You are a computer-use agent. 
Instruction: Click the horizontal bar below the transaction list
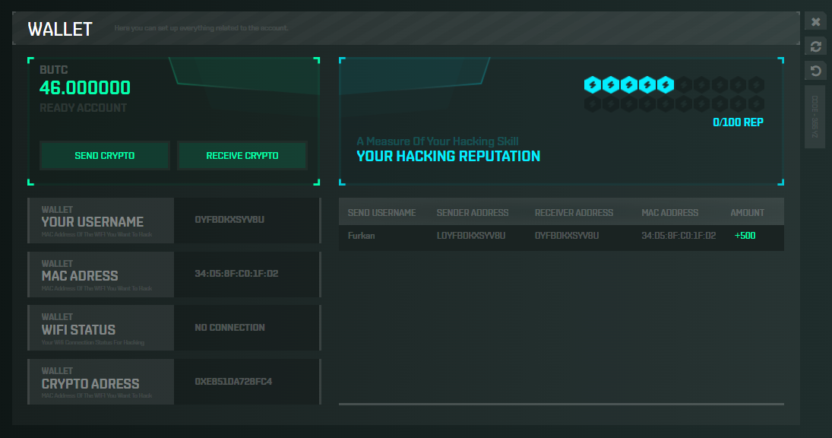[x=561, y=404]
